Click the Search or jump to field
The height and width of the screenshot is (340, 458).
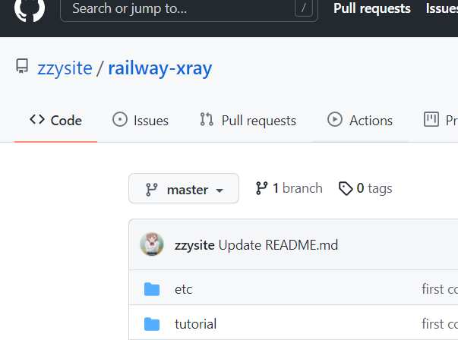(x=178, y=9)
